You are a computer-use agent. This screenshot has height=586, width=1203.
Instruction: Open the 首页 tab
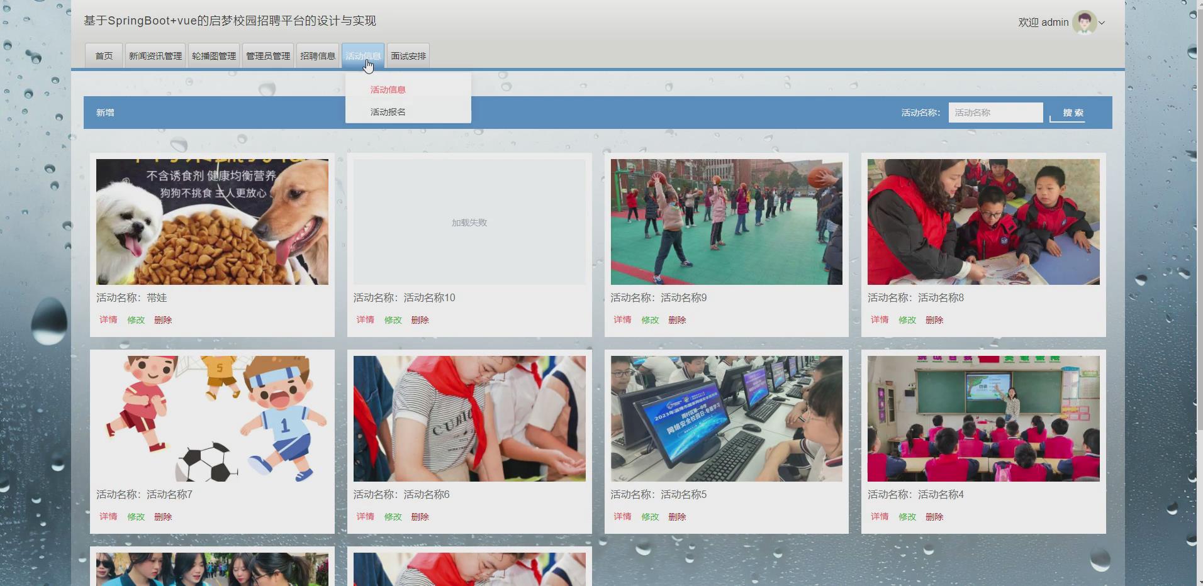(104, 56)
